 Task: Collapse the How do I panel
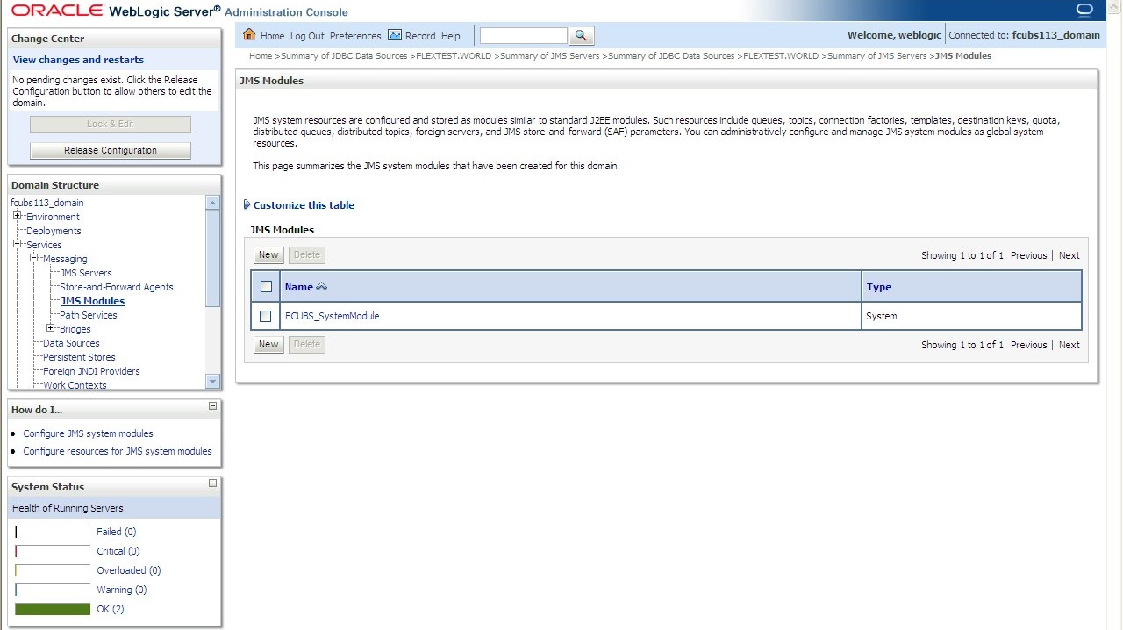pyautogui.click(x=212, y=406)
